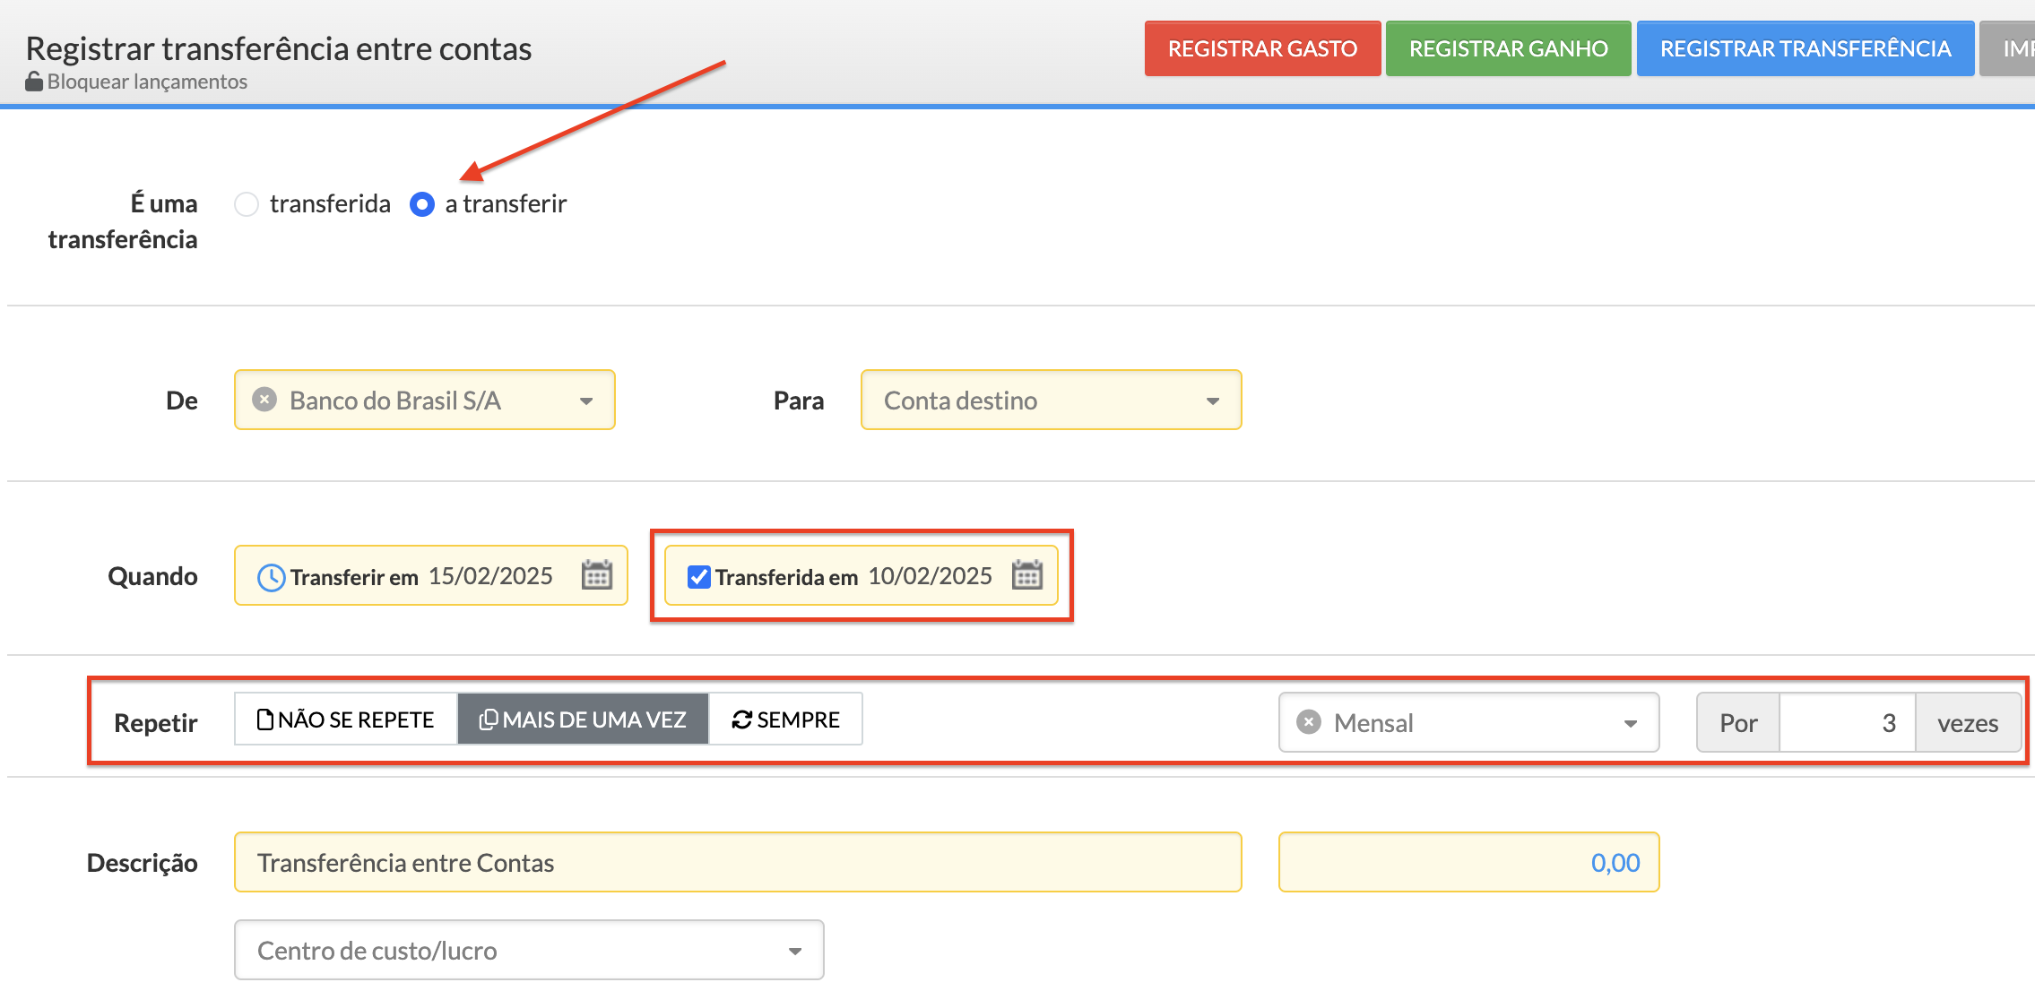Choose the SEMPRE repeat option
The width and height of the screenshot is (2035, 991).
click(786, 720)
